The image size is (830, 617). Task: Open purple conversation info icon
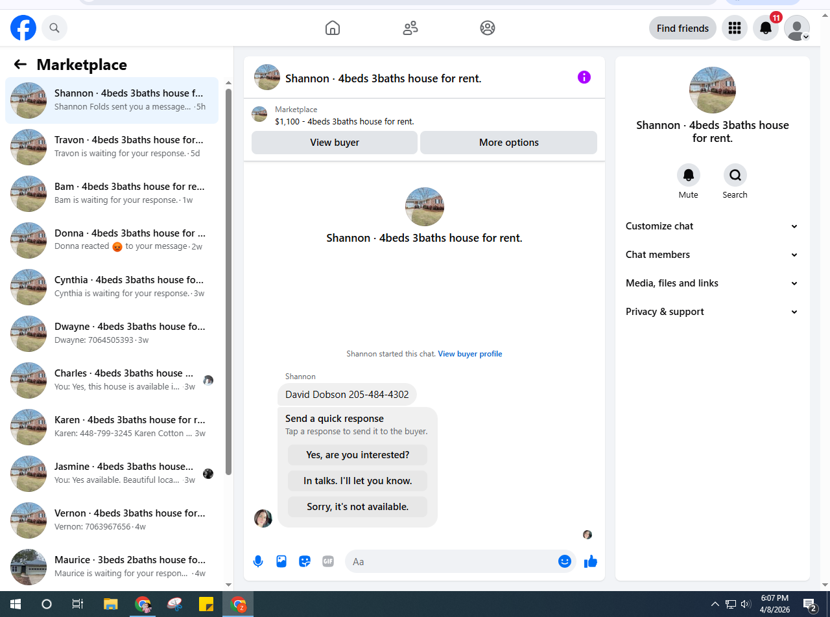pos(584,78)
